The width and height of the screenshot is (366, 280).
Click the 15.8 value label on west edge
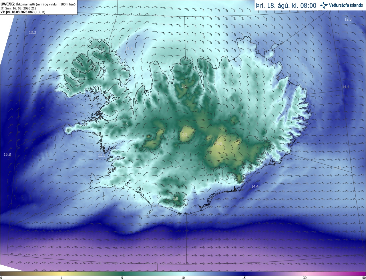pos(7,155)
